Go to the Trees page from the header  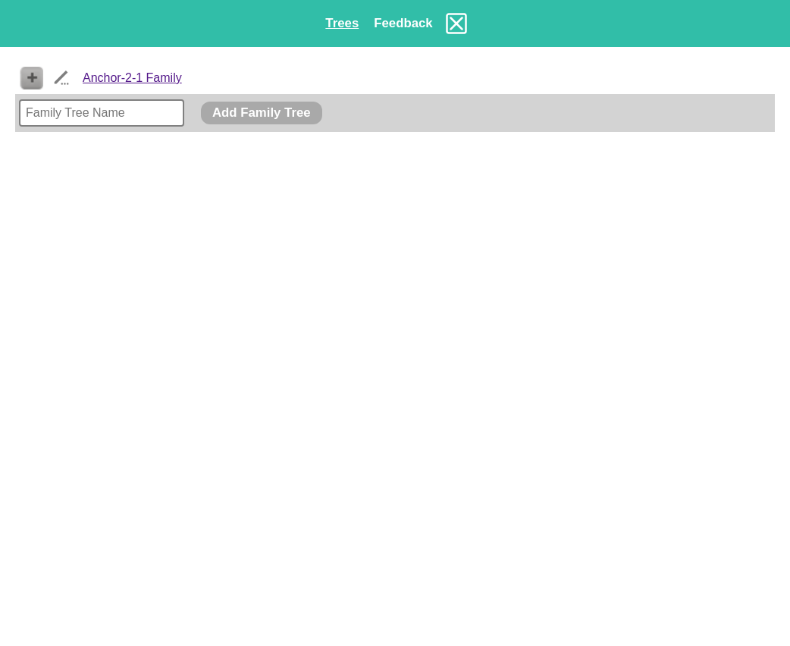point(342,24)
